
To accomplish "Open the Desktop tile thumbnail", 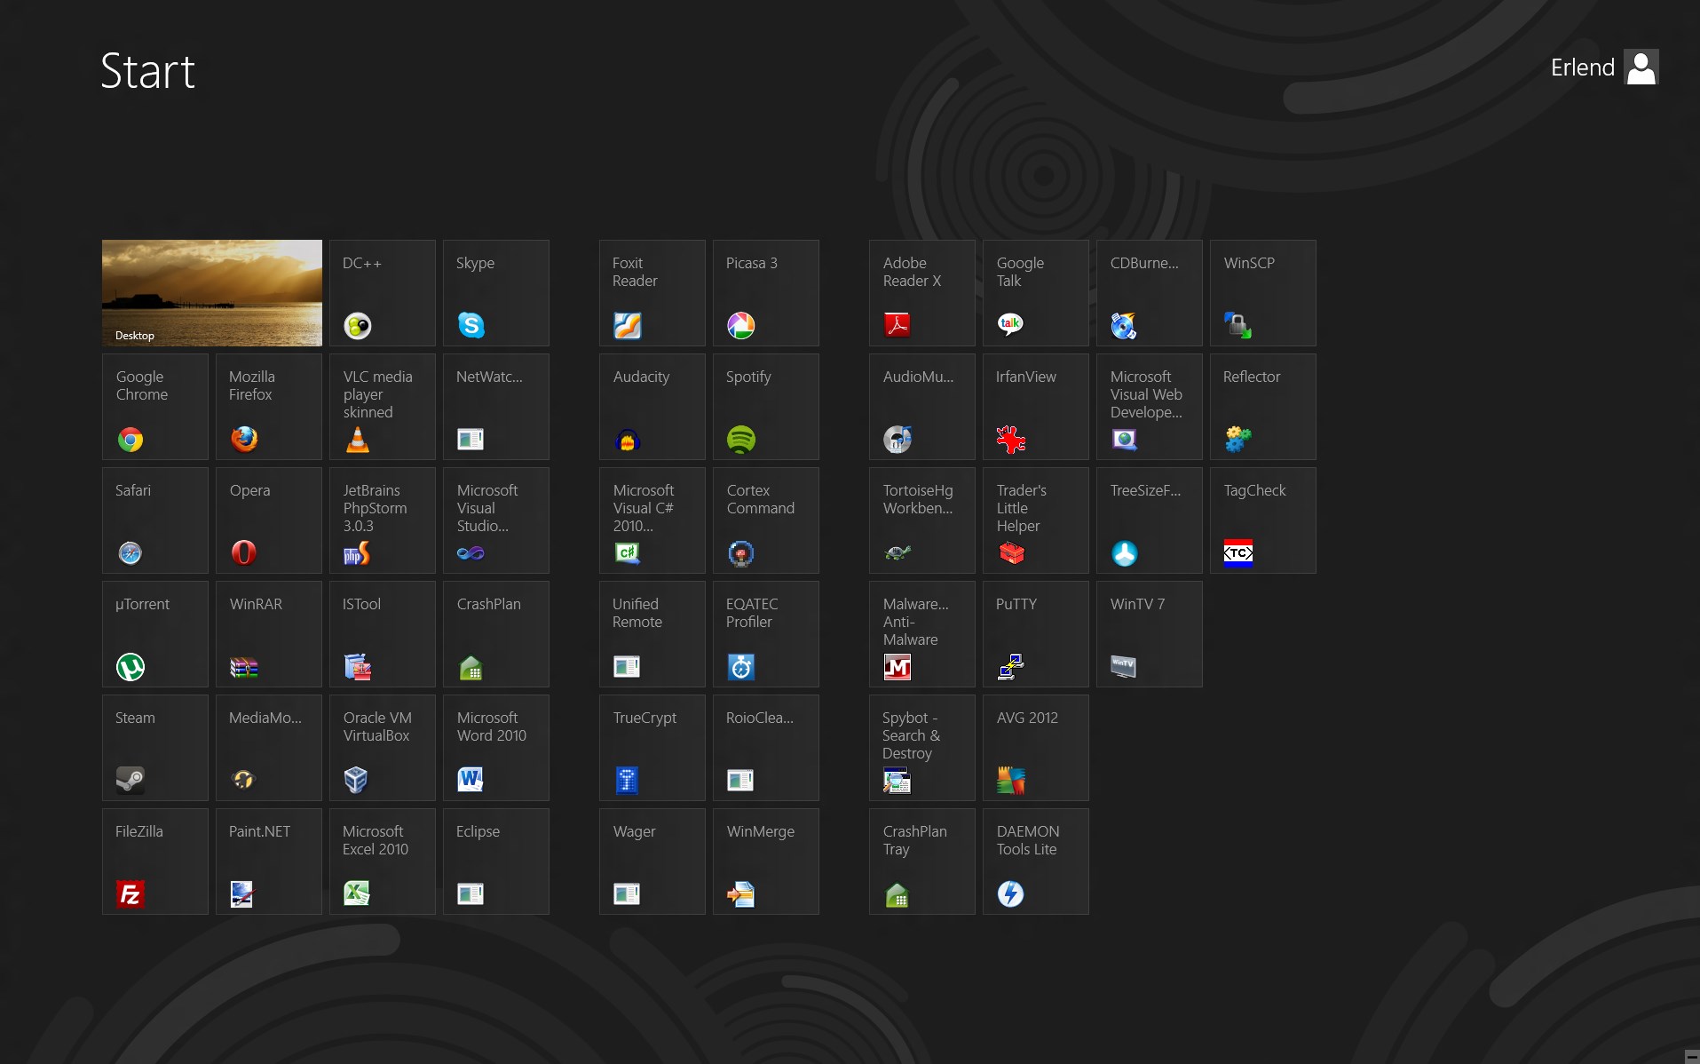I will coord(212,293).
